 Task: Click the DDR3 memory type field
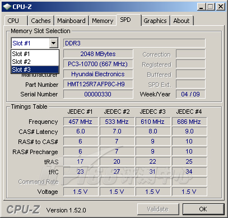click(x=134, y=43)
